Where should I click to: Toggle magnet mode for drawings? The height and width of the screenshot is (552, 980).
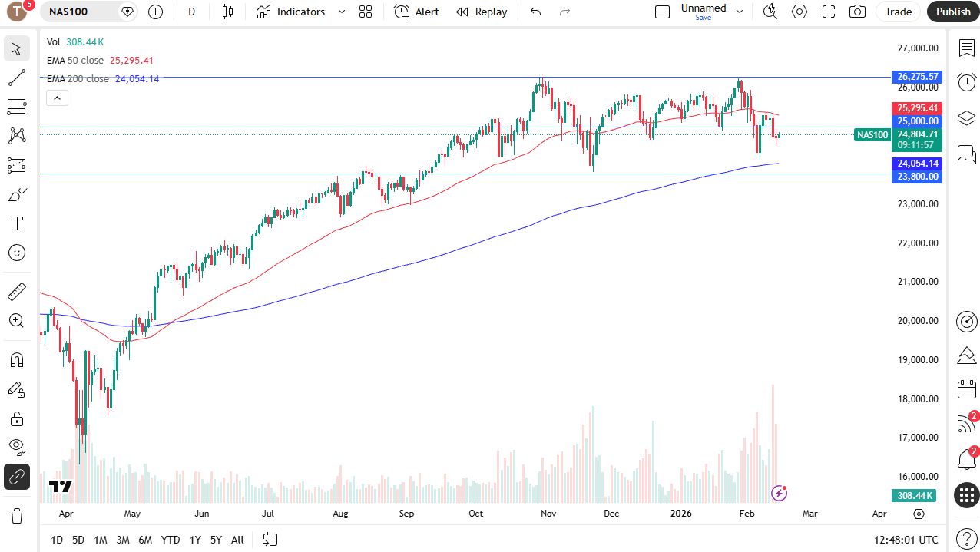coord(16,360)
